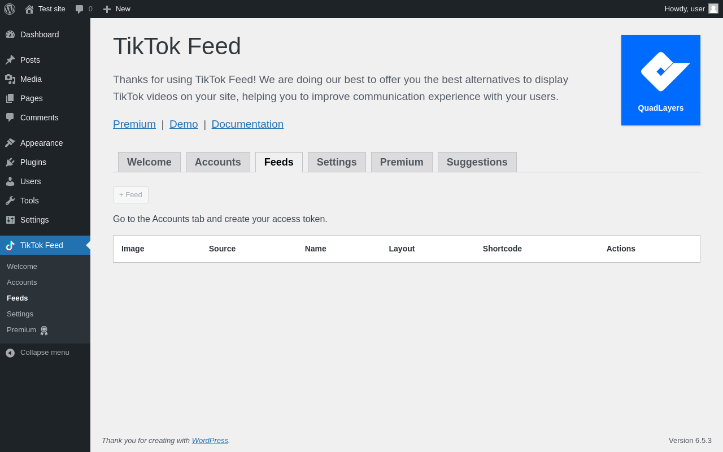Open Appearance in the sidebar

[41, 143]
